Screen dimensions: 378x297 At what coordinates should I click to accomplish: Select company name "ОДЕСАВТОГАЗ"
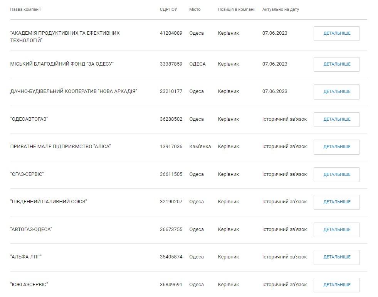coord(29,119)
